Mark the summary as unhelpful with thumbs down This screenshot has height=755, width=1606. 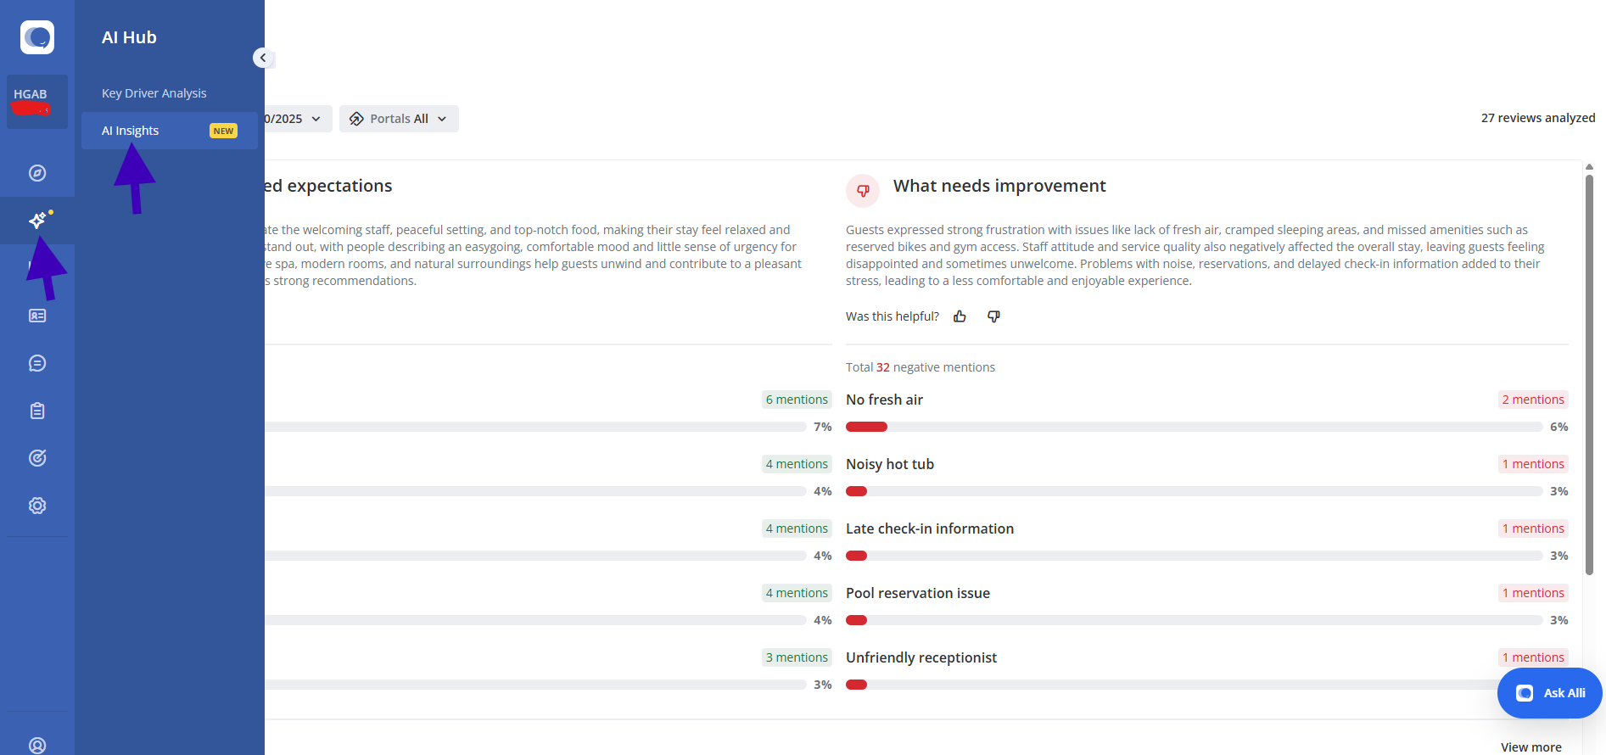pyautogui.click(x=993, y=316)
